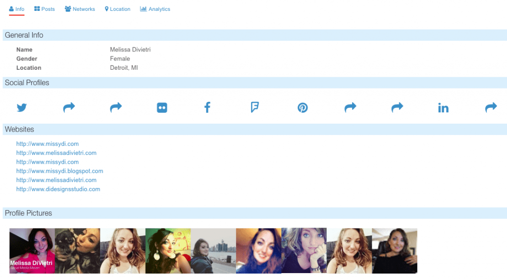Open the Facebook social profile
This screenshot has height=279, width=507.
207,107
